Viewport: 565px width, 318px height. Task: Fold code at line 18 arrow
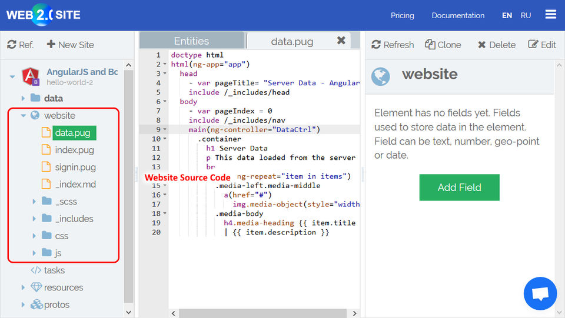165,213
